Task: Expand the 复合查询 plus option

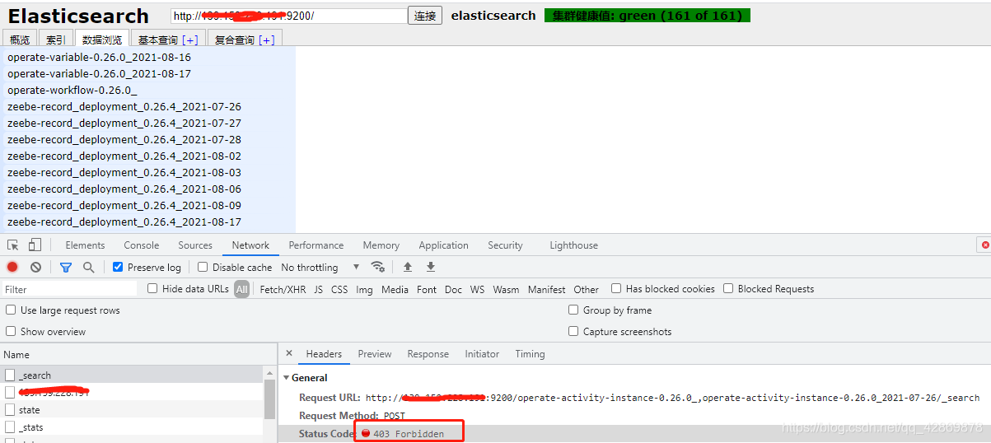Action: 266,40
